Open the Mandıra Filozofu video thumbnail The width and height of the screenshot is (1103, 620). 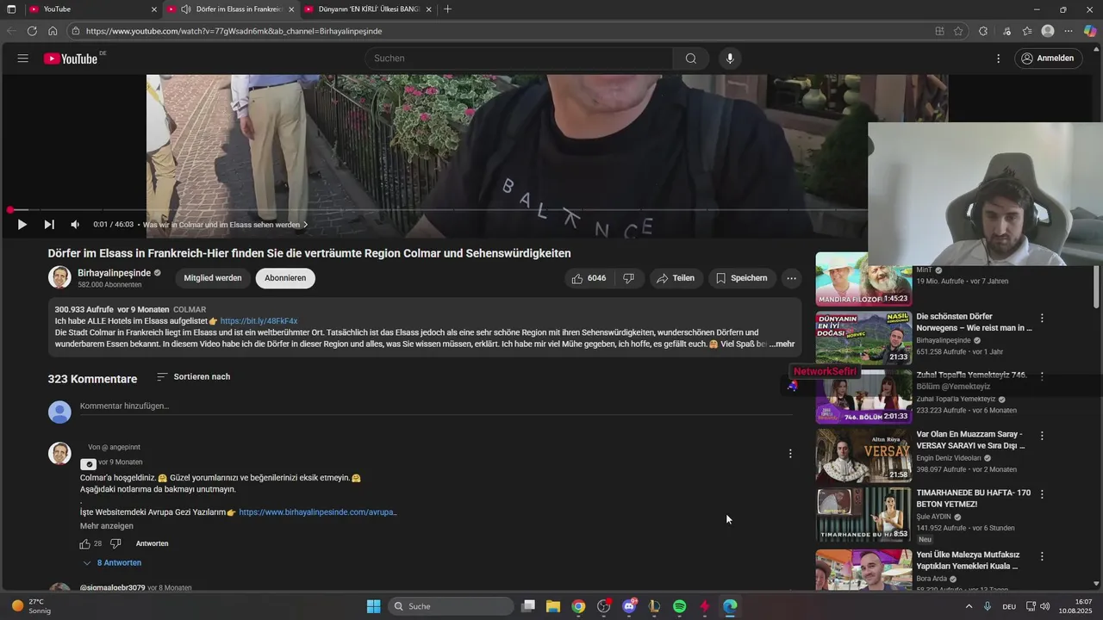863,279
